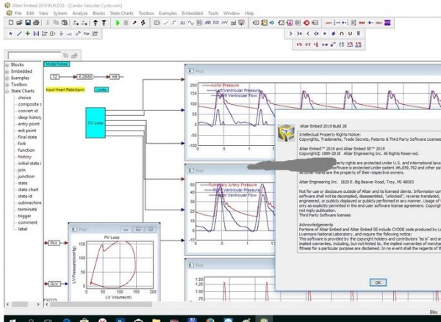Open the Embedded menu
Viewport: 441px width, 322px height.
tap(193, 13)
